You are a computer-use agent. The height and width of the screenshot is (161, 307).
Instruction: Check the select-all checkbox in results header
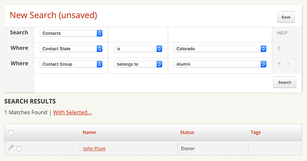pos(11,132)
